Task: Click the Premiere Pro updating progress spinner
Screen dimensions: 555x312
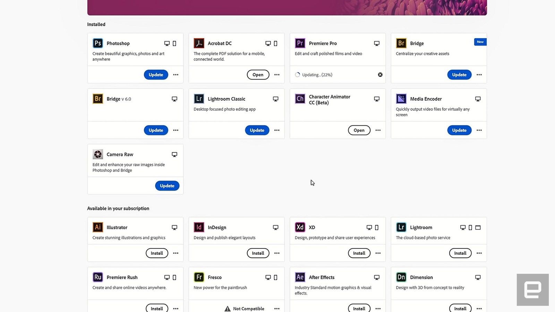Action: [297, 75]
